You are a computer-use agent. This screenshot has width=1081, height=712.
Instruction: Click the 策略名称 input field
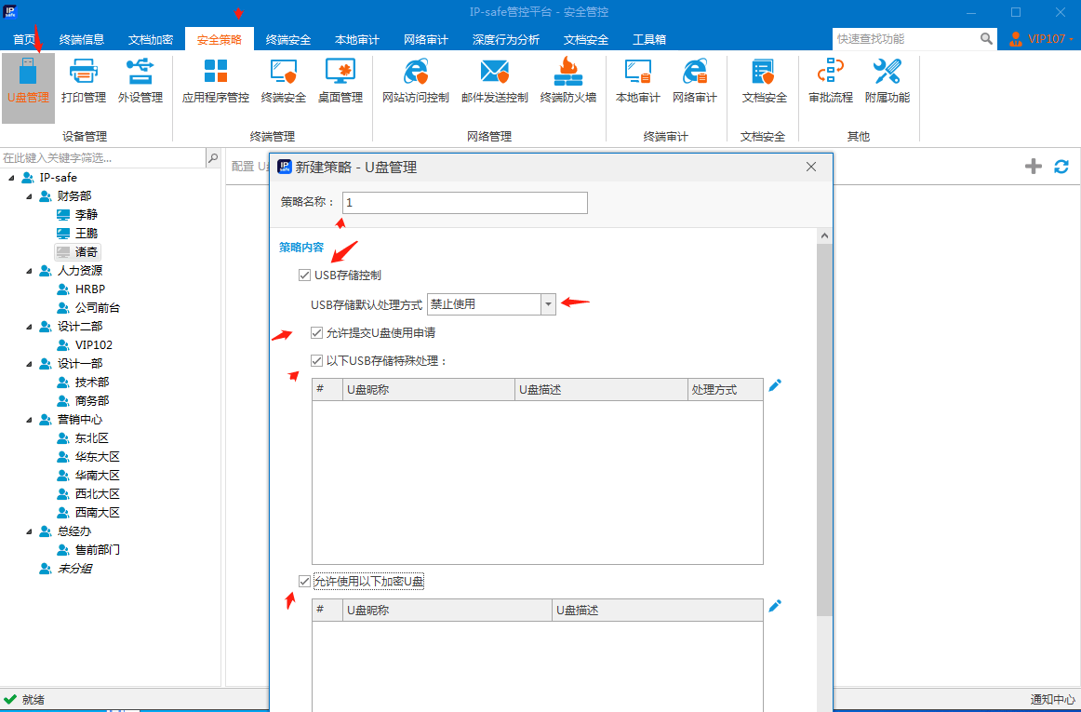pyautogui.click(x=465, y=203)
